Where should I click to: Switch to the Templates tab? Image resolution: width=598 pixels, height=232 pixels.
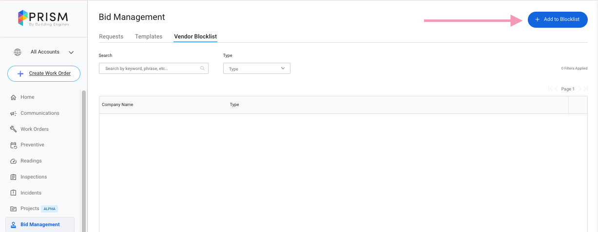click(149, 36)
